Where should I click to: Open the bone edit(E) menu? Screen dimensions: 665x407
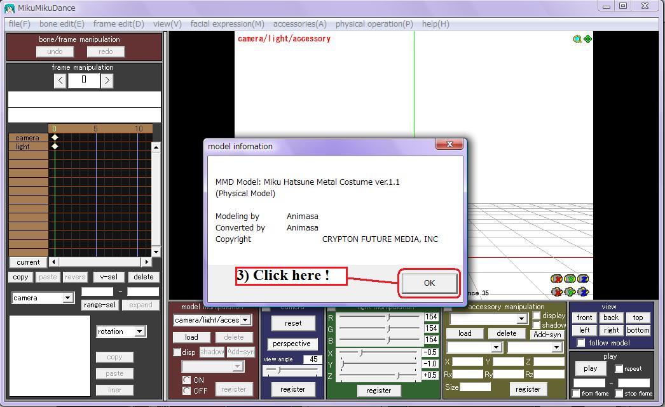[62, 23]
